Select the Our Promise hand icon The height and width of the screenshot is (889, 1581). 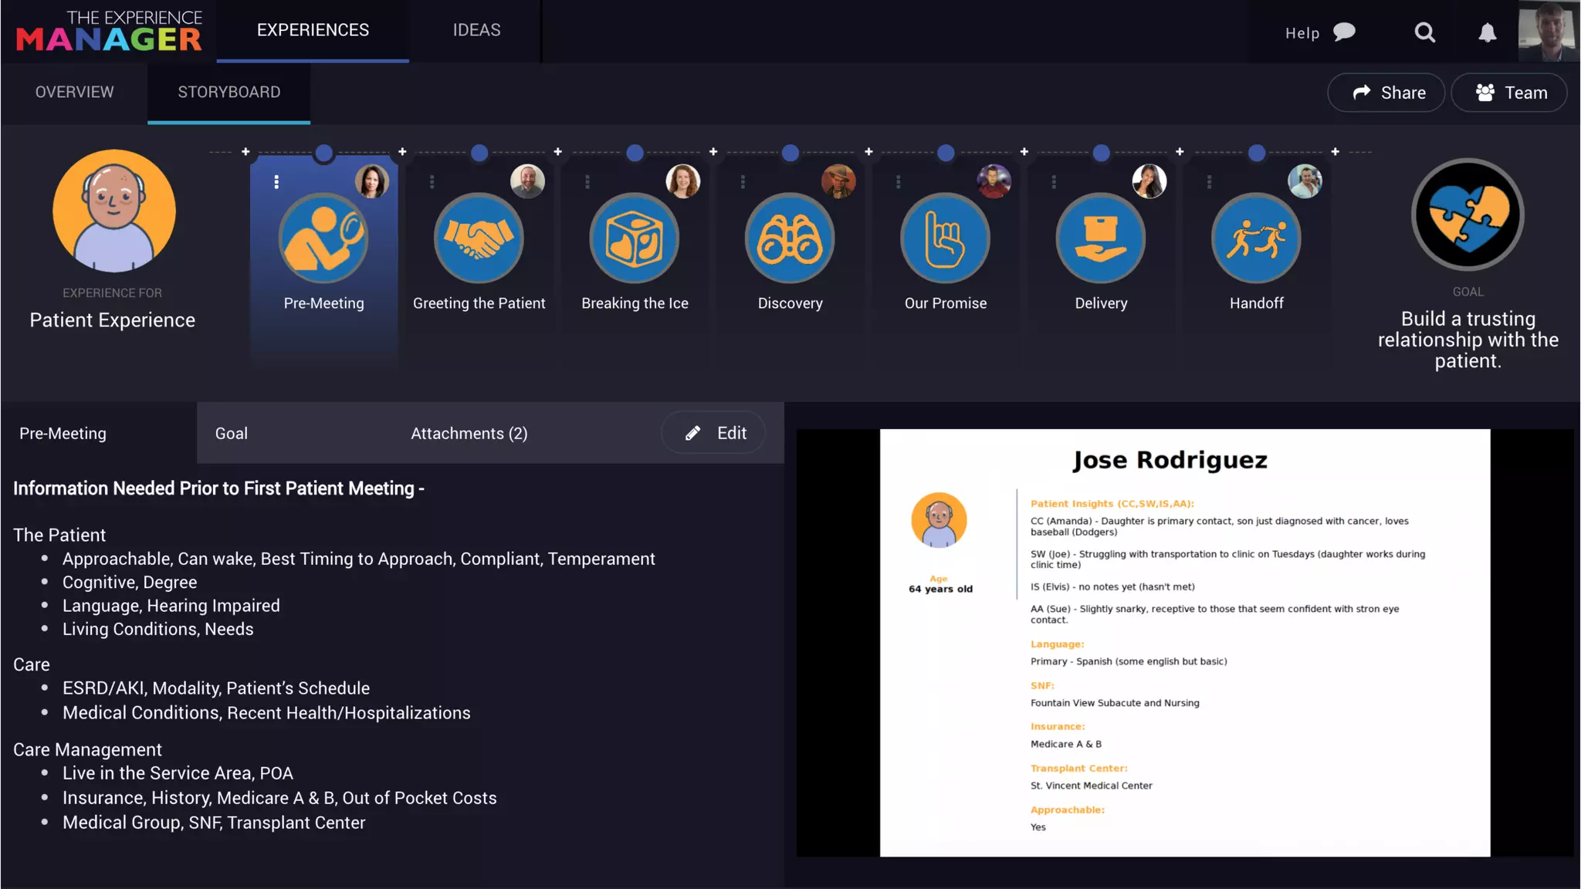pos(945,238)
